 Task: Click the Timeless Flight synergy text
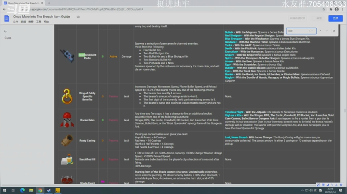click(234, 112)
